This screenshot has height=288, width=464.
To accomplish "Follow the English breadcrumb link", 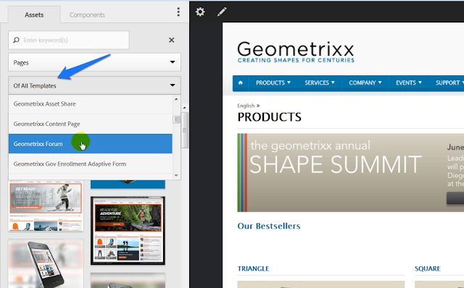I will pyautogui.click(x=246, y=106).
